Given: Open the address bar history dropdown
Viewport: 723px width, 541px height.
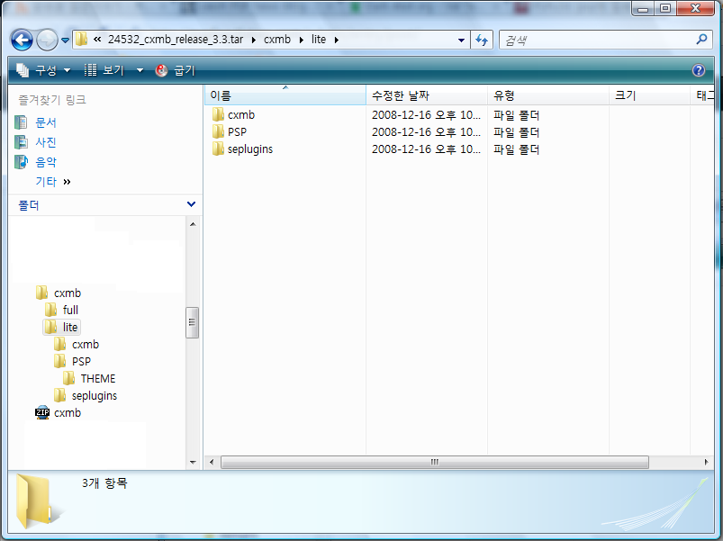Looking at the screenshot, I should coord(461,41).
